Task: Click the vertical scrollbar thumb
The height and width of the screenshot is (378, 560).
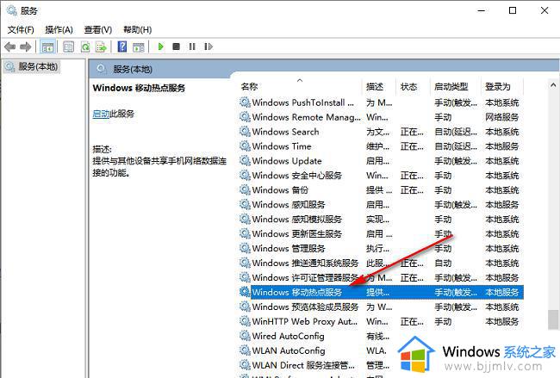Action: 553,319
